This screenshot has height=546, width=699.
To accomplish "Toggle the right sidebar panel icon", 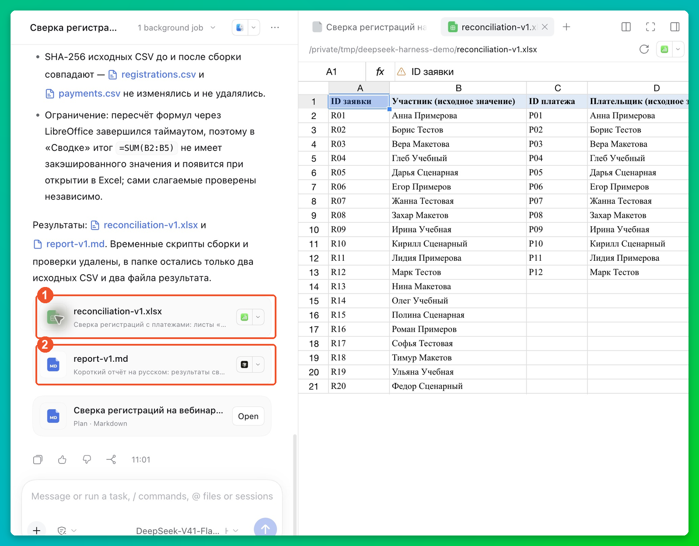I will point(675,27).
